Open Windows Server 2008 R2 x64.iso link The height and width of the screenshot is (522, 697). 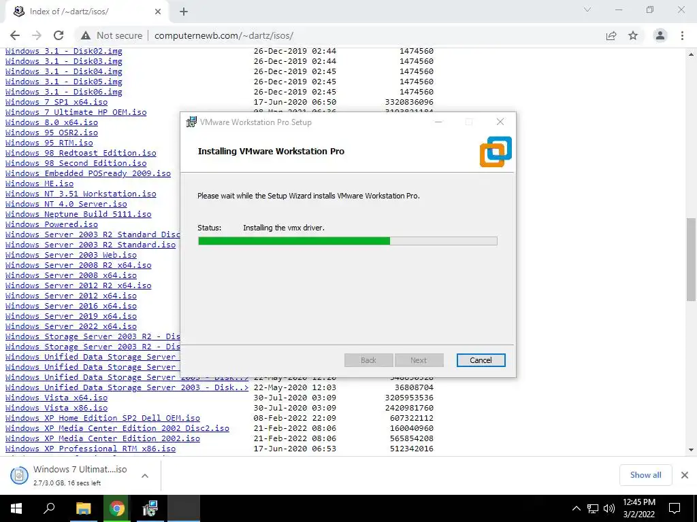coord(78,266)
